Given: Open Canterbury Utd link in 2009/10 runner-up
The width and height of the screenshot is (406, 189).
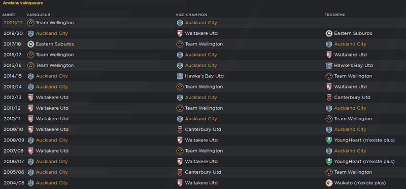Looking at the screenshot, I should 203,129.
